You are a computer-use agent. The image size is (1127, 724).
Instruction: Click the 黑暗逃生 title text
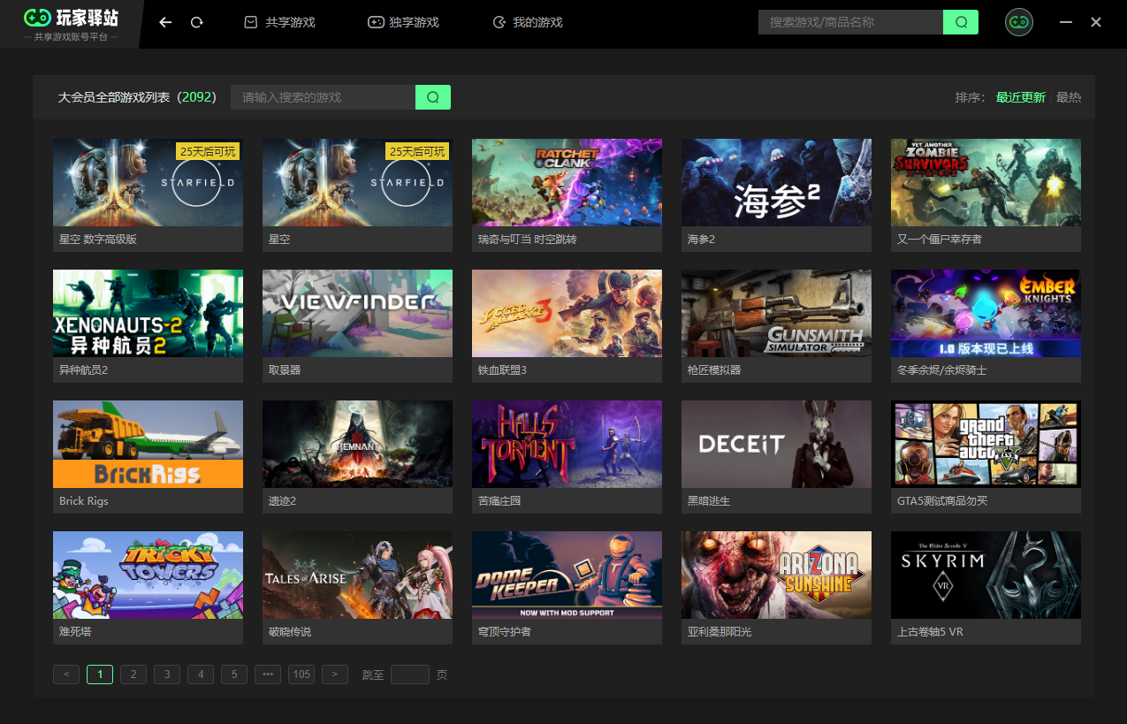coord(709,501)
